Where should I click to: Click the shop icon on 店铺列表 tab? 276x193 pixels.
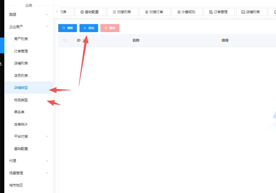[243, 12]
